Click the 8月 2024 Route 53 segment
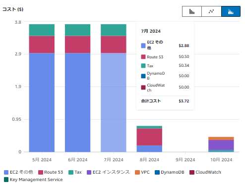 [x=149, y=137]
